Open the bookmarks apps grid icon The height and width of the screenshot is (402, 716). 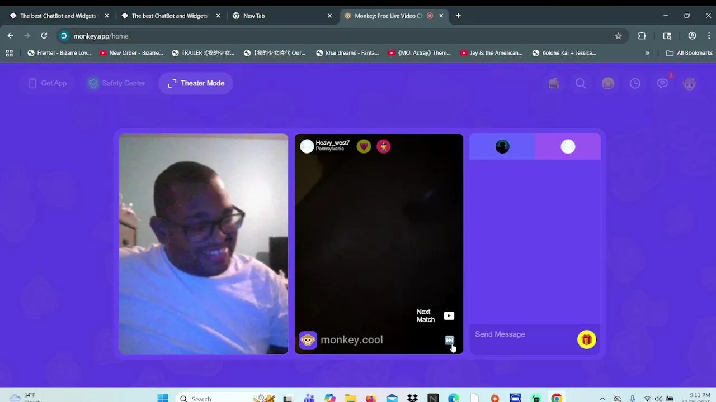point(9,53)
